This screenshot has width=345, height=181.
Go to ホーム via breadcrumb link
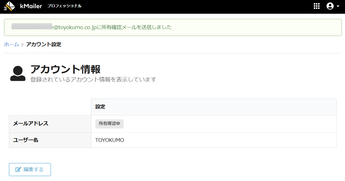tap(11, 45)
